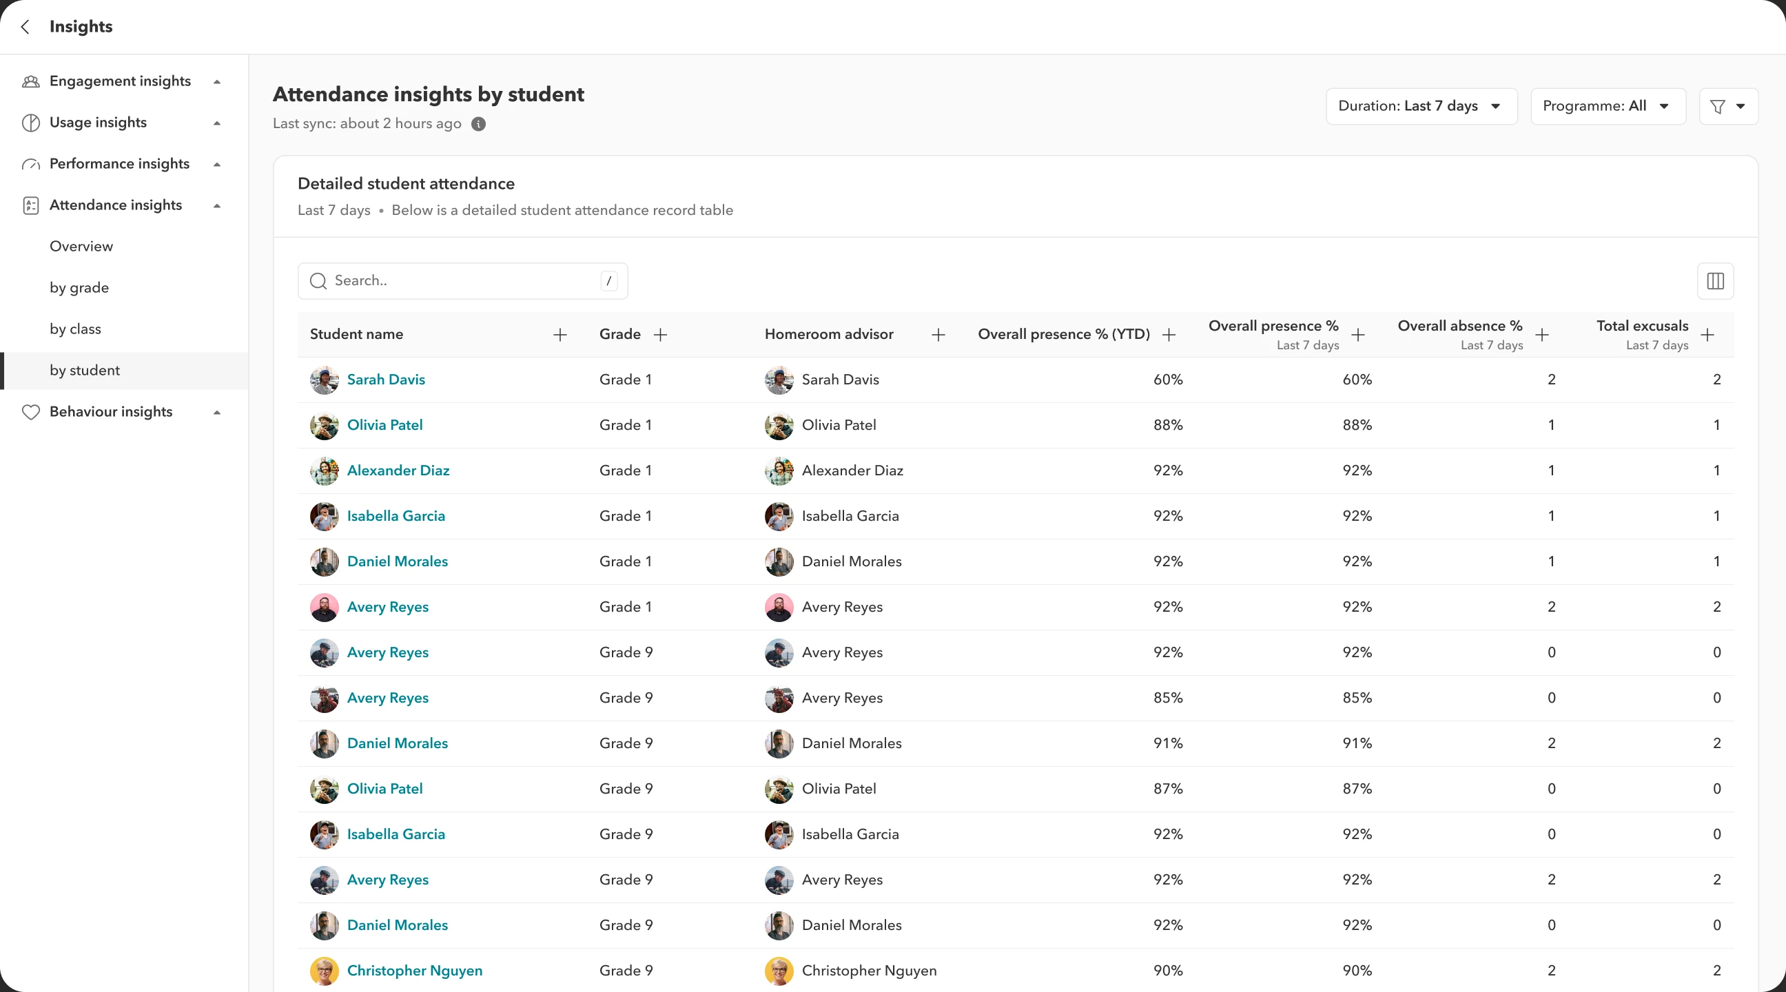Click the Attendance insights checklist icon
Screen dimensions: 1786x992
point(30,205)
